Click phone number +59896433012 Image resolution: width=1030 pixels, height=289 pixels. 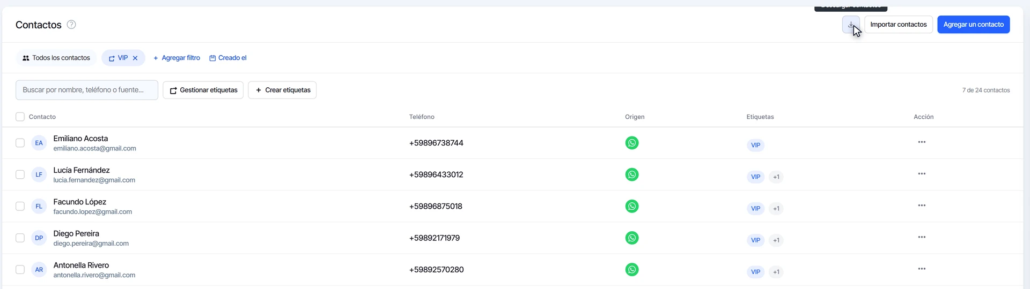click(436, 174)
